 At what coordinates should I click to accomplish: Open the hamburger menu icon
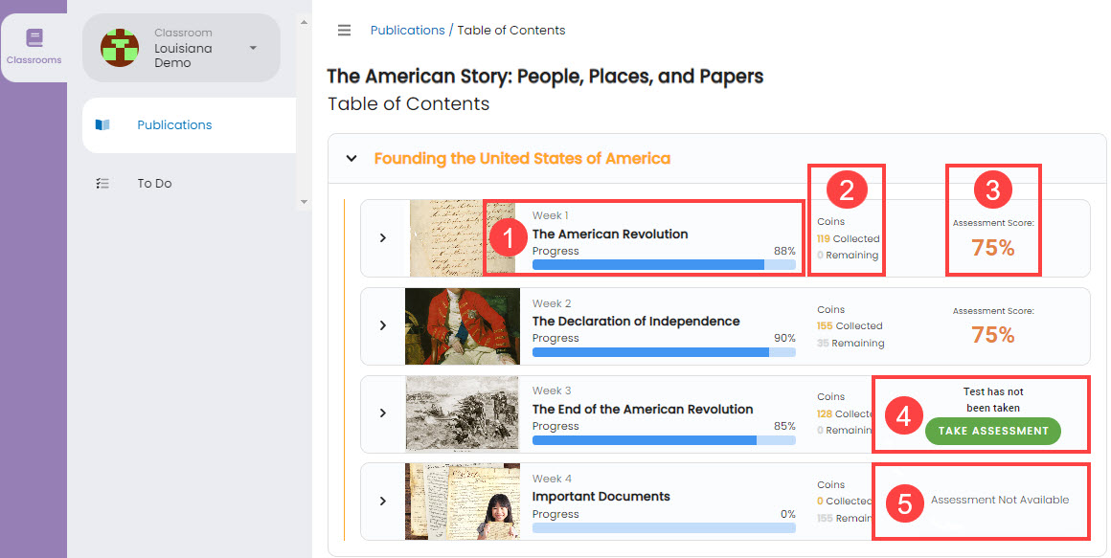pos(344,30)
